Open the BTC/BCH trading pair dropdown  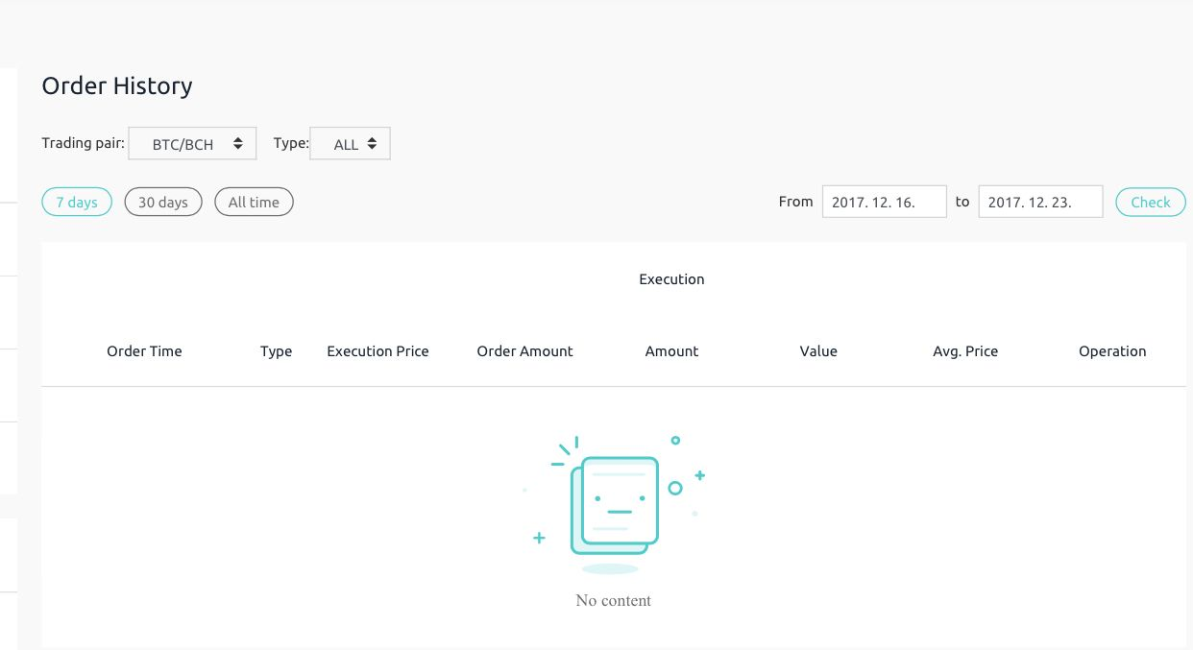point(192,144)
